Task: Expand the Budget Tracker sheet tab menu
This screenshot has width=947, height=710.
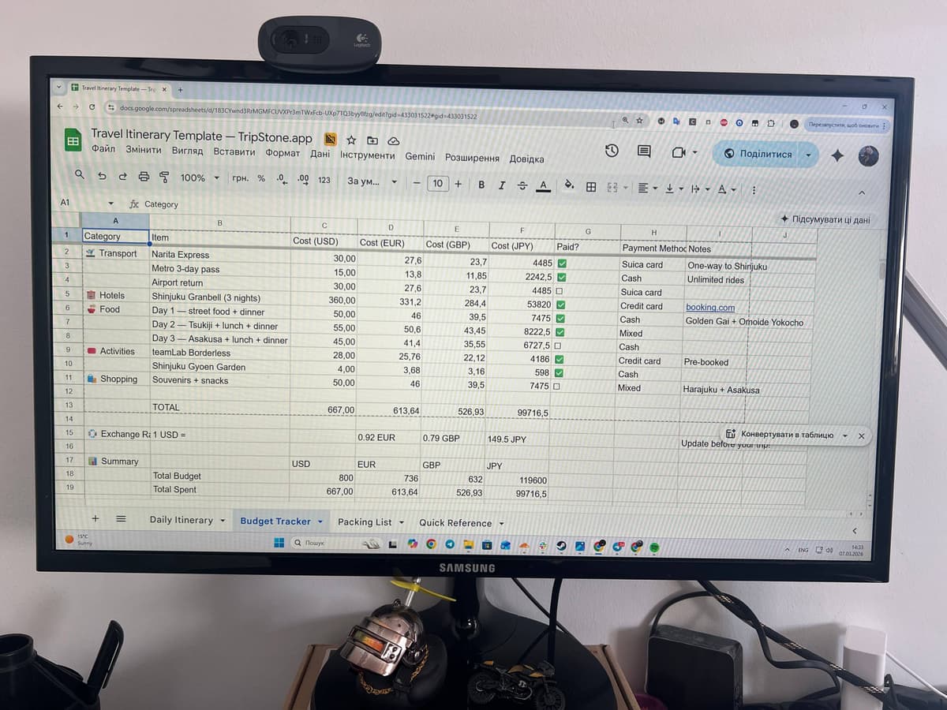Action: [x=320, y=521]
